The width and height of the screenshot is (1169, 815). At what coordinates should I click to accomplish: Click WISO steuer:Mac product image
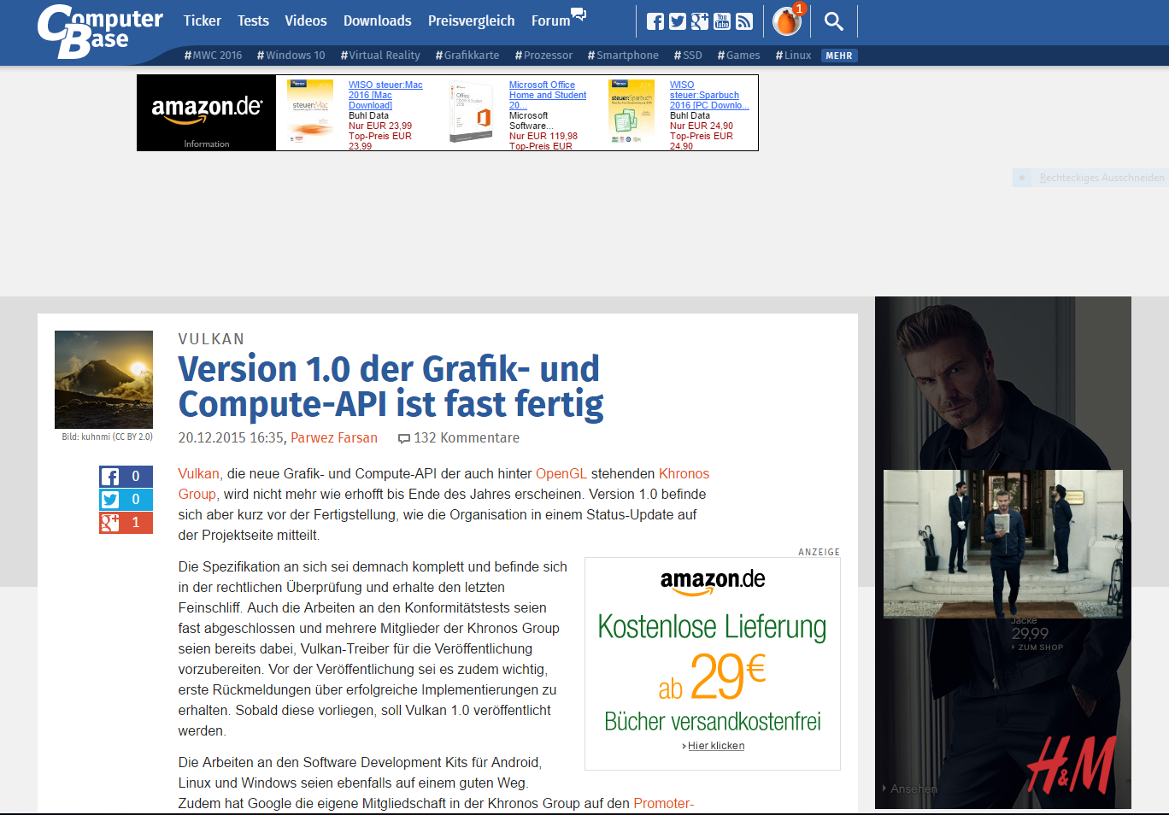310,112
